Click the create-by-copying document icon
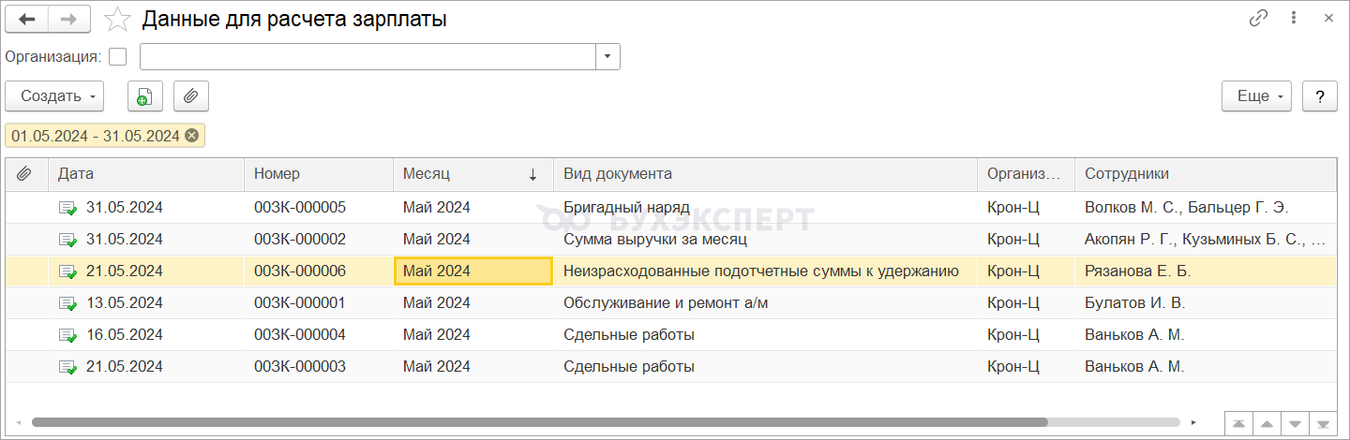1350x440 pixels. tap(144, 96)
